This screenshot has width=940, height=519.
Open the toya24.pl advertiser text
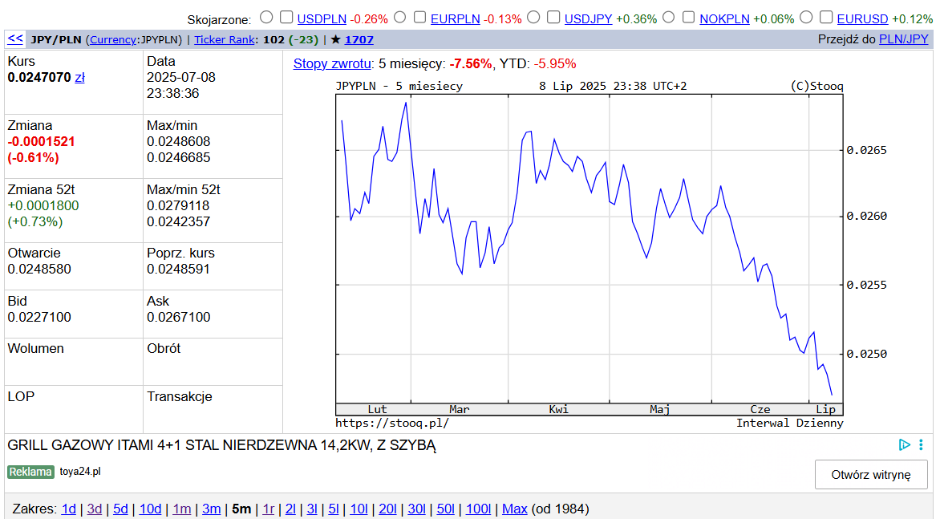pyautogui.click(x=79, y=472)
